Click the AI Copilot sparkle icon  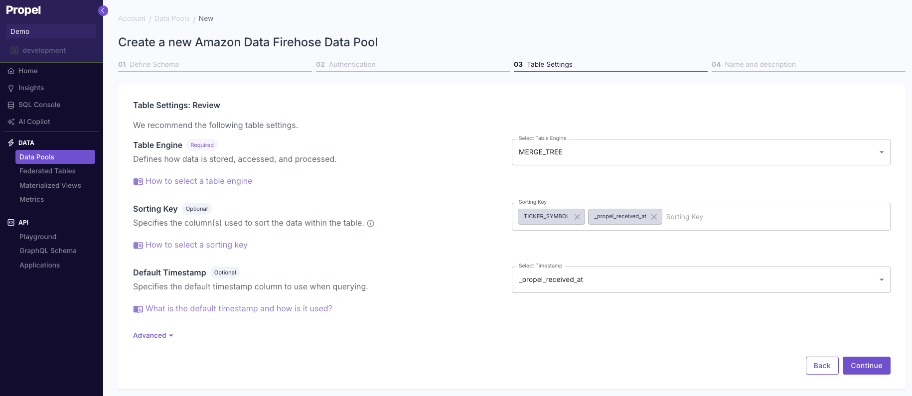click(11, 122)
